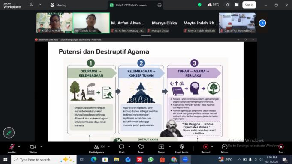Image resolution: width=292 pixels, height=164 pixels.
Task: Expand the chevron next to info icon
Action: coord(40,4)
